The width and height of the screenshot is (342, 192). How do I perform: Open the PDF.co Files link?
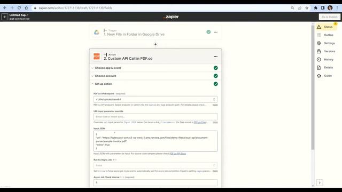point(200,122)
